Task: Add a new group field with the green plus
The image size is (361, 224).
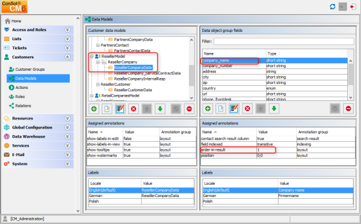Action: click(x=208, y=109)
